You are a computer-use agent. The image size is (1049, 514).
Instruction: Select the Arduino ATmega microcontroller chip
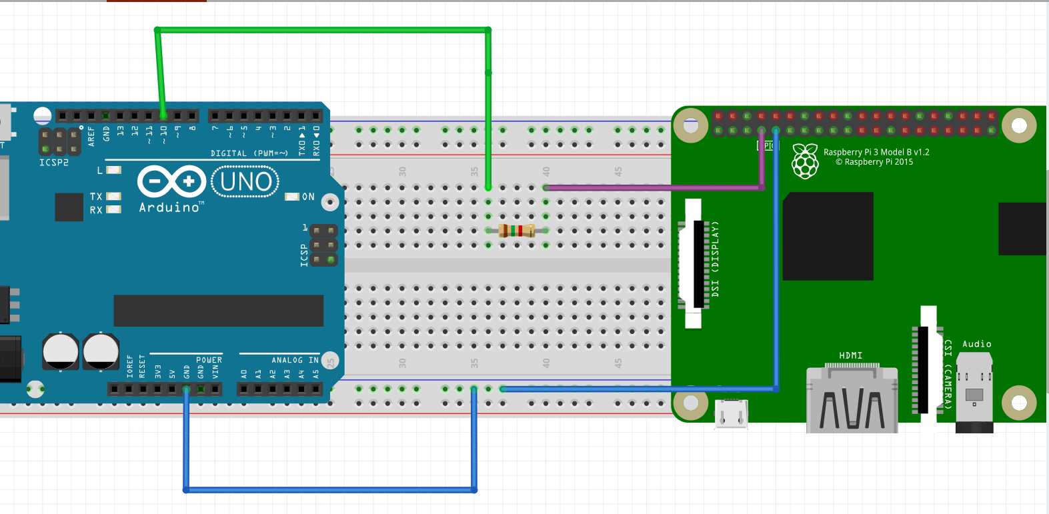point(219,311)
